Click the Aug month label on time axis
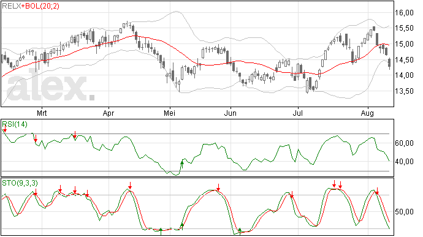 [367, 113]
